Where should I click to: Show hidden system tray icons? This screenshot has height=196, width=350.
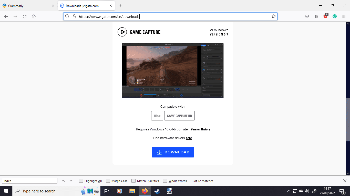(x=289, y=191)
